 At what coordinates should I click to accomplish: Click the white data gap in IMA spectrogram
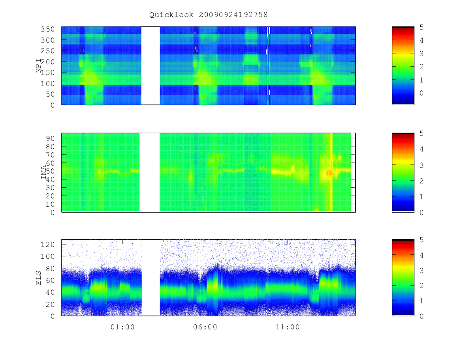(x=150, y=173)
